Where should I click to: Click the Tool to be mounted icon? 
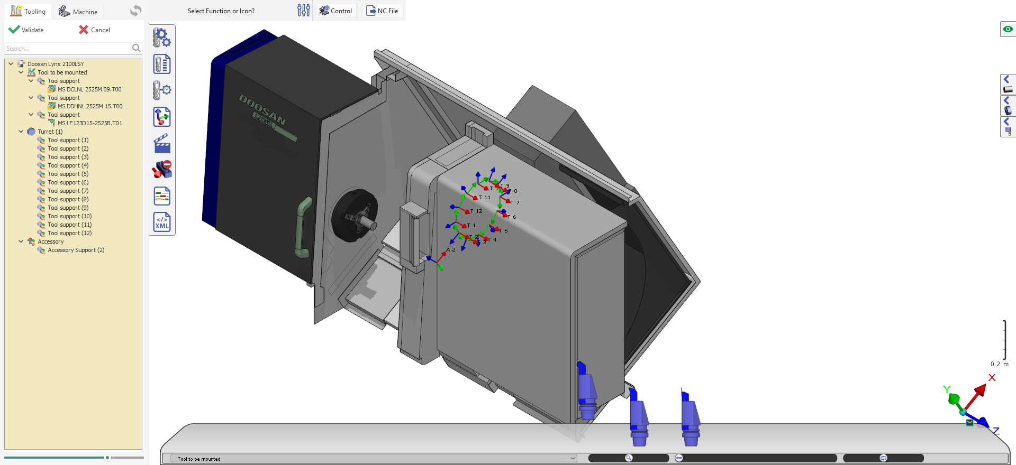click(x=31, y=72)
